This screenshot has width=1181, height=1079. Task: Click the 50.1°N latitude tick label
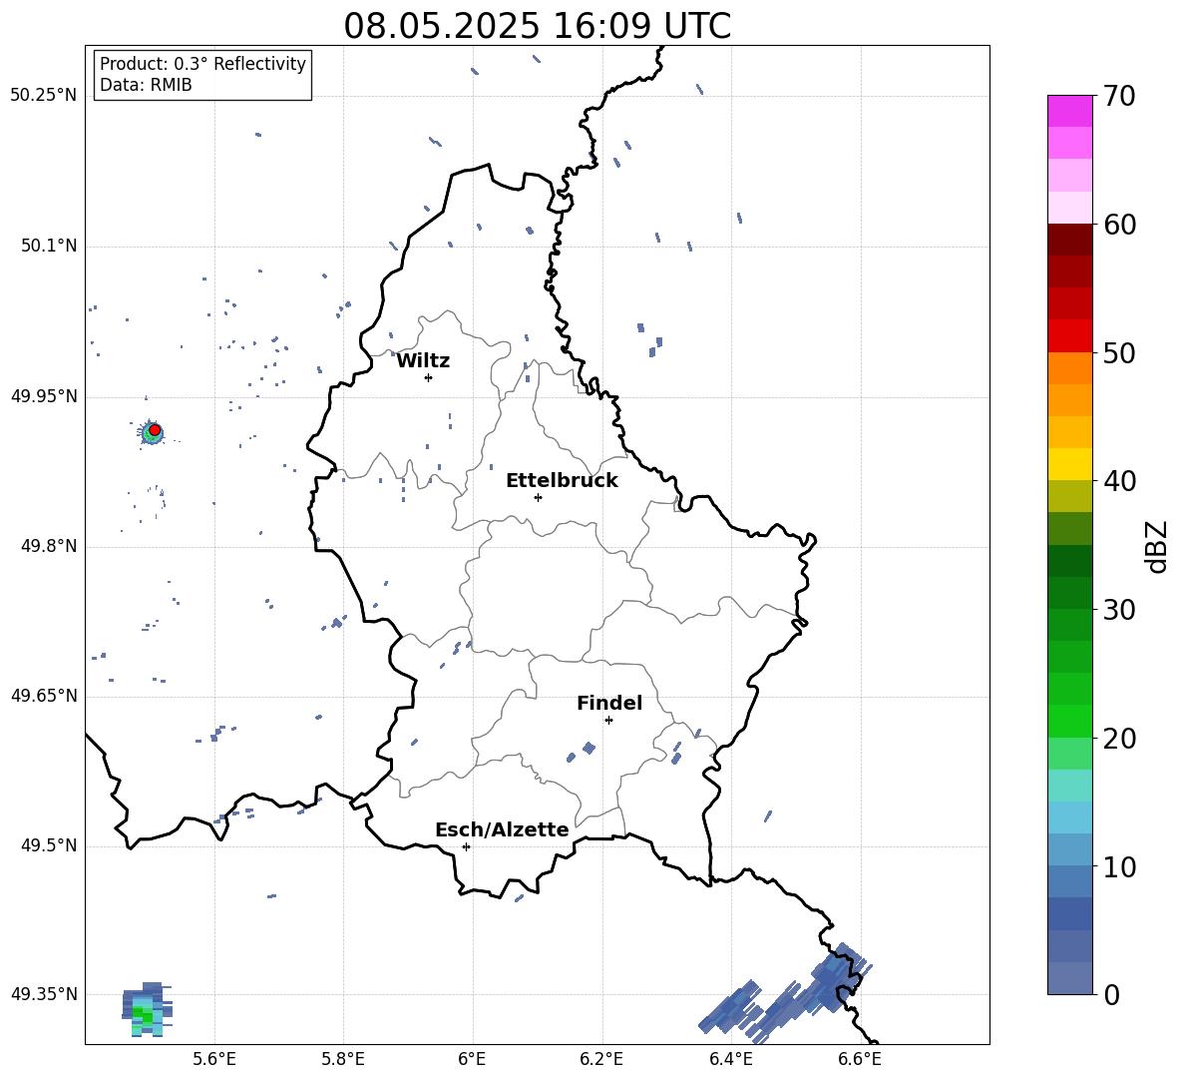pos(49,246)
